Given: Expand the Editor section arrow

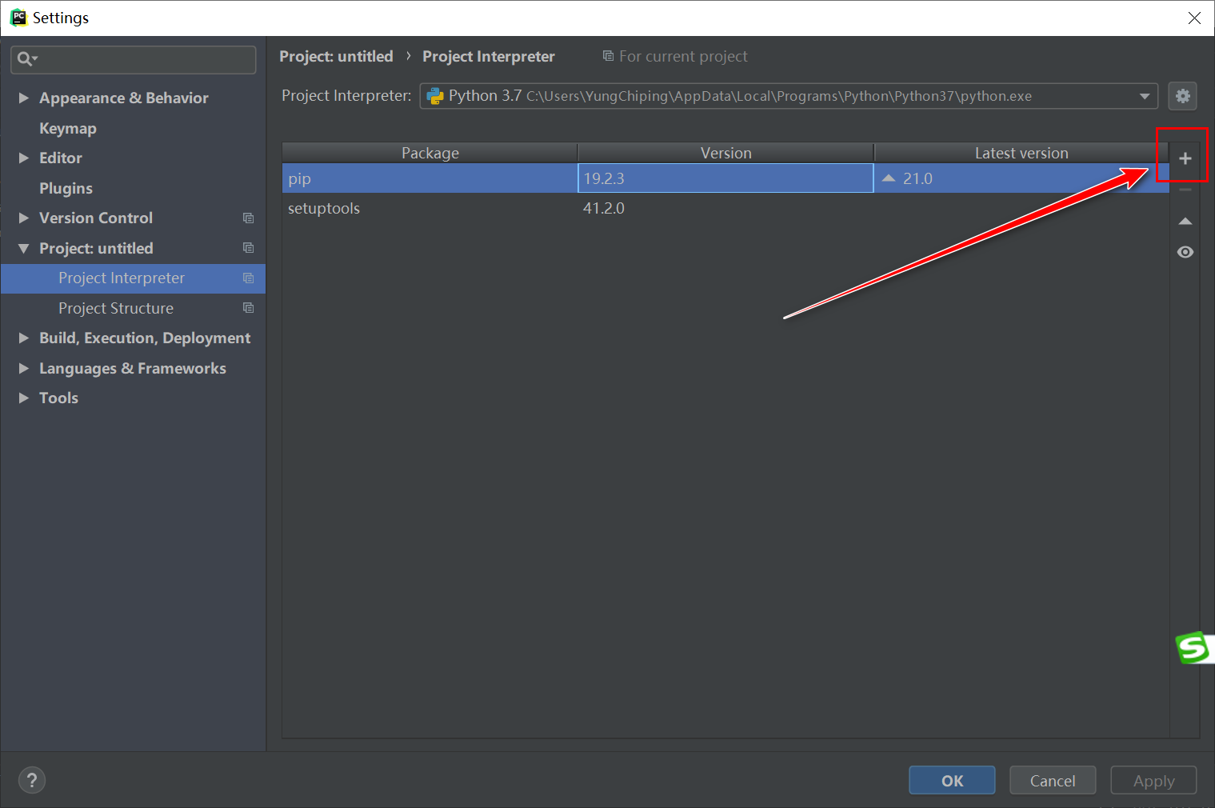Looking at the screenshot, I should (x=24, y=158).
